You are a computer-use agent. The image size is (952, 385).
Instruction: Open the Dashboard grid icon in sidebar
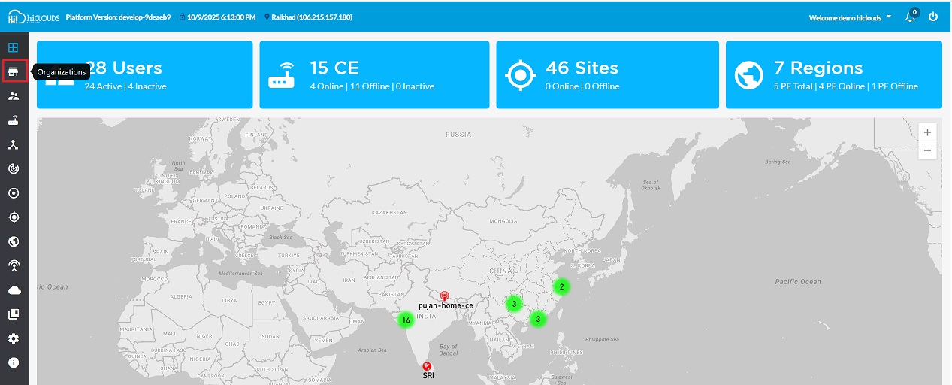tap(13, 47)
